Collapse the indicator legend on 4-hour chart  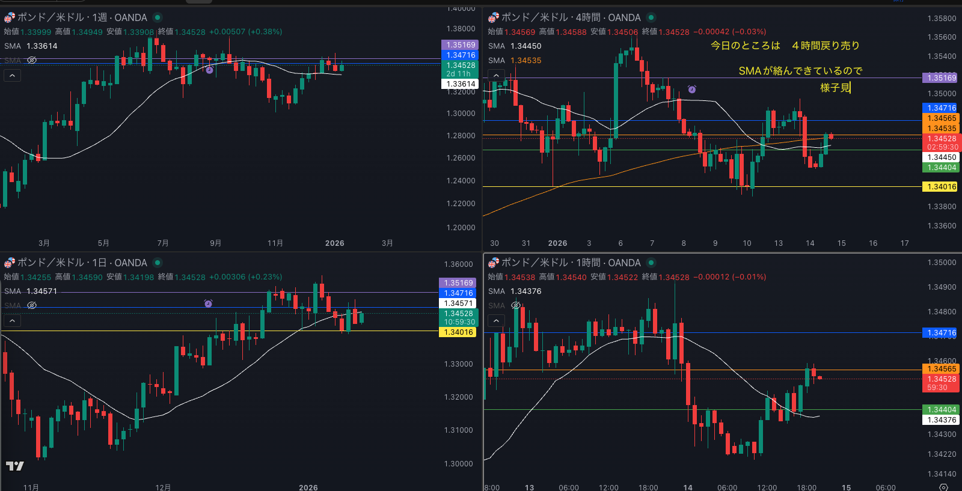click(x=496, y=75)
